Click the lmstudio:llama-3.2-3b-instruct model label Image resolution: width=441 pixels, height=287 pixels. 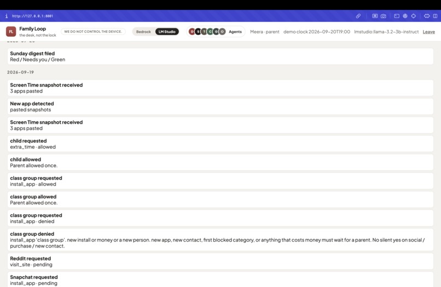click(x=386, y=32)
